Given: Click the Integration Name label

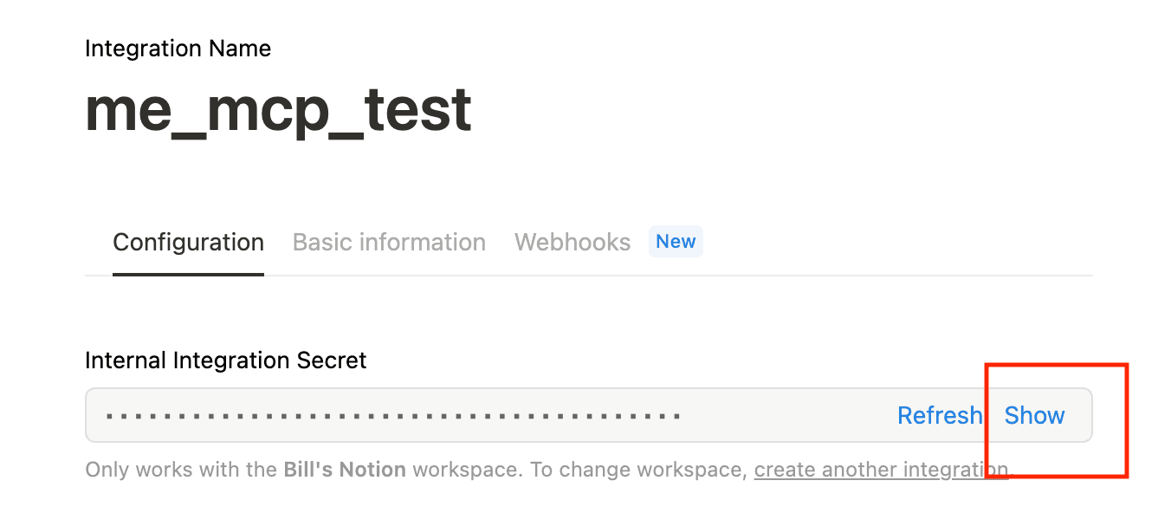Looking at the screenshot, I should coord(178,49).
